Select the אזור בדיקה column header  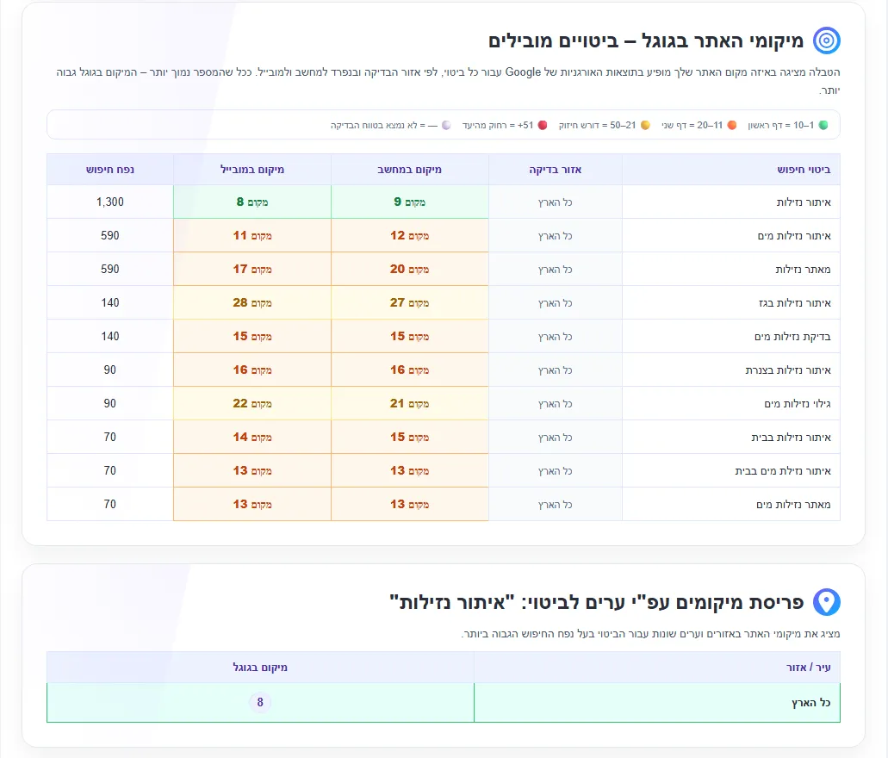(x=555, y=170)
